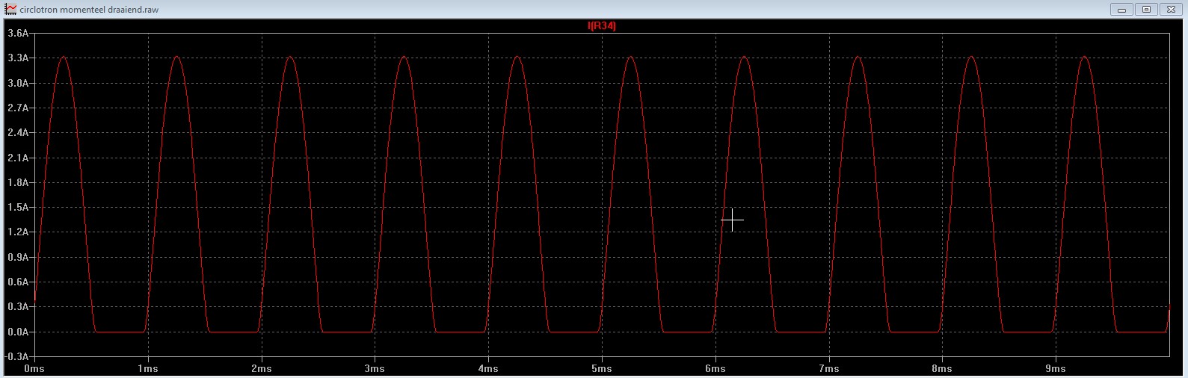Click the 0.3A vertical axis label
This screenshot has width=1188, height=378.
tap(18, 307)
